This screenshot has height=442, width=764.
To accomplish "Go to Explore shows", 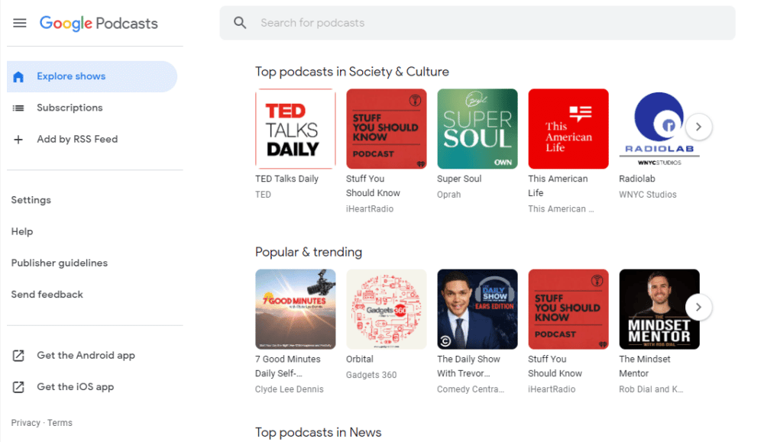I will click(x=92, y=76).
